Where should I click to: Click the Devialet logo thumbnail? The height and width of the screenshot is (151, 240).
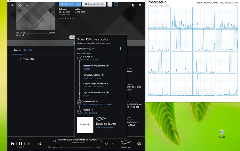85,125
